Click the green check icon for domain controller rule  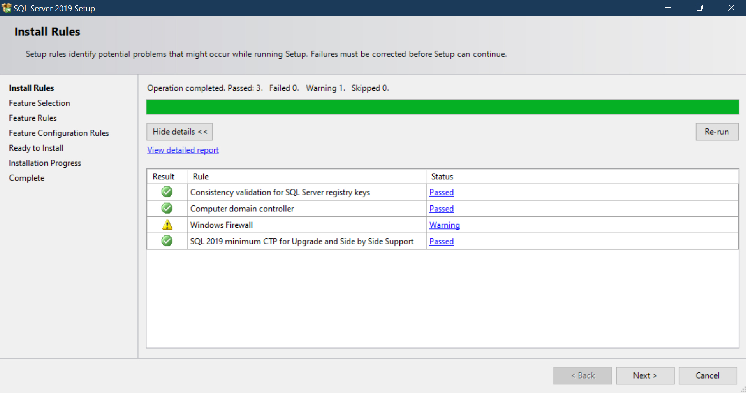click(x=167, y=208)
